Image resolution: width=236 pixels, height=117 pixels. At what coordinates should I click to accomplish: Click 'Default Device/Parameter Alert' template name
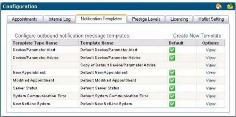(x=109, y=50)
